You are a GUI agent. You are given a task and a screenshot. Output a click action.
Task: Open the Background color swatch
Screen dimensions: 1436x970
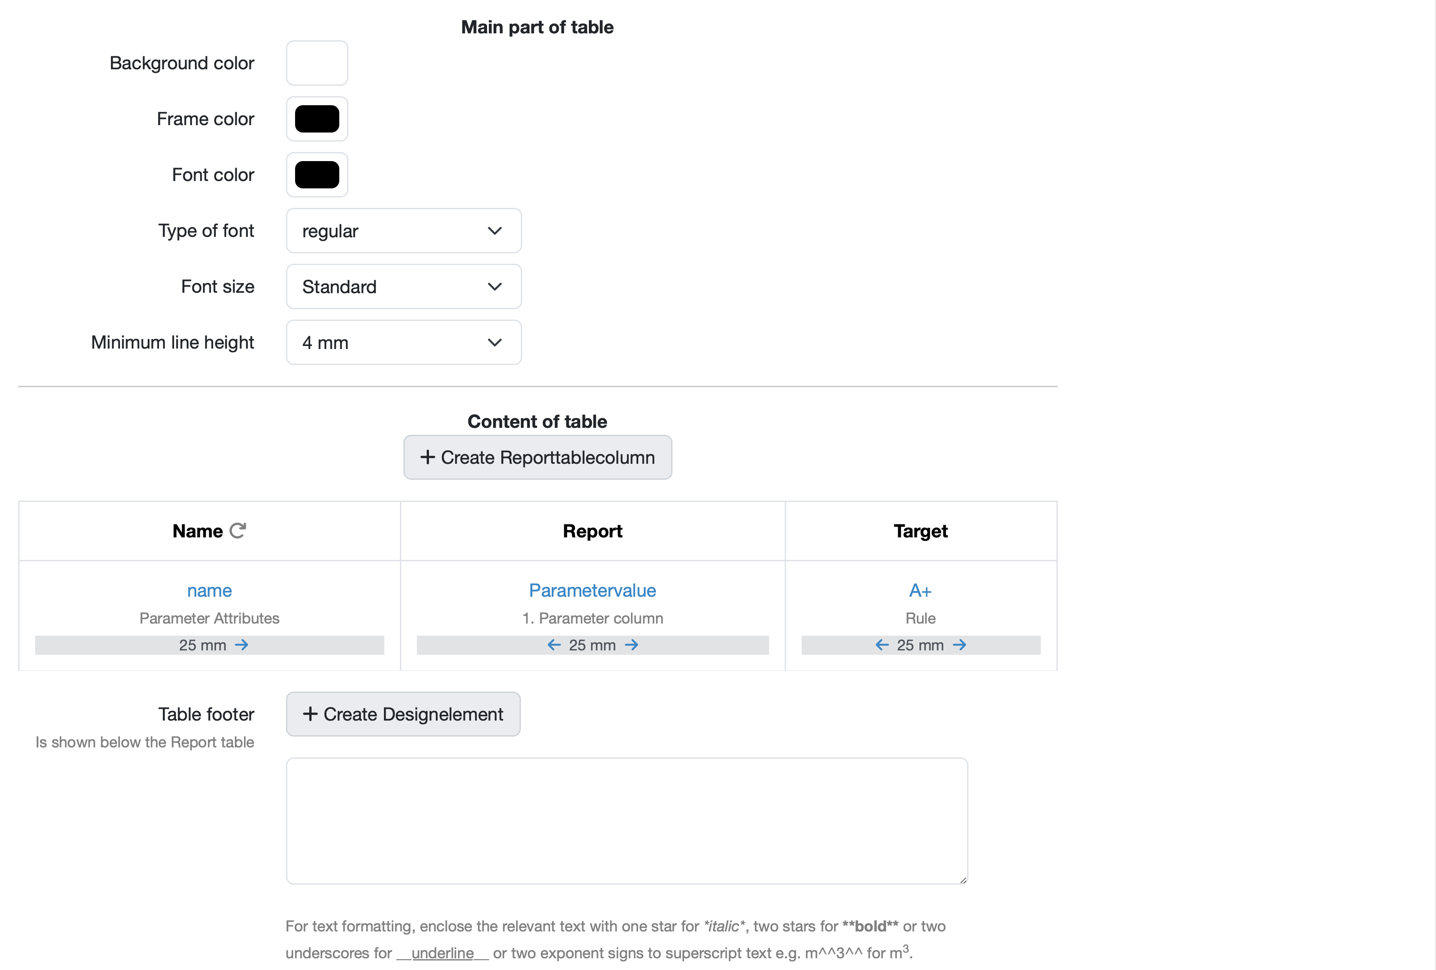coord(317,63)
